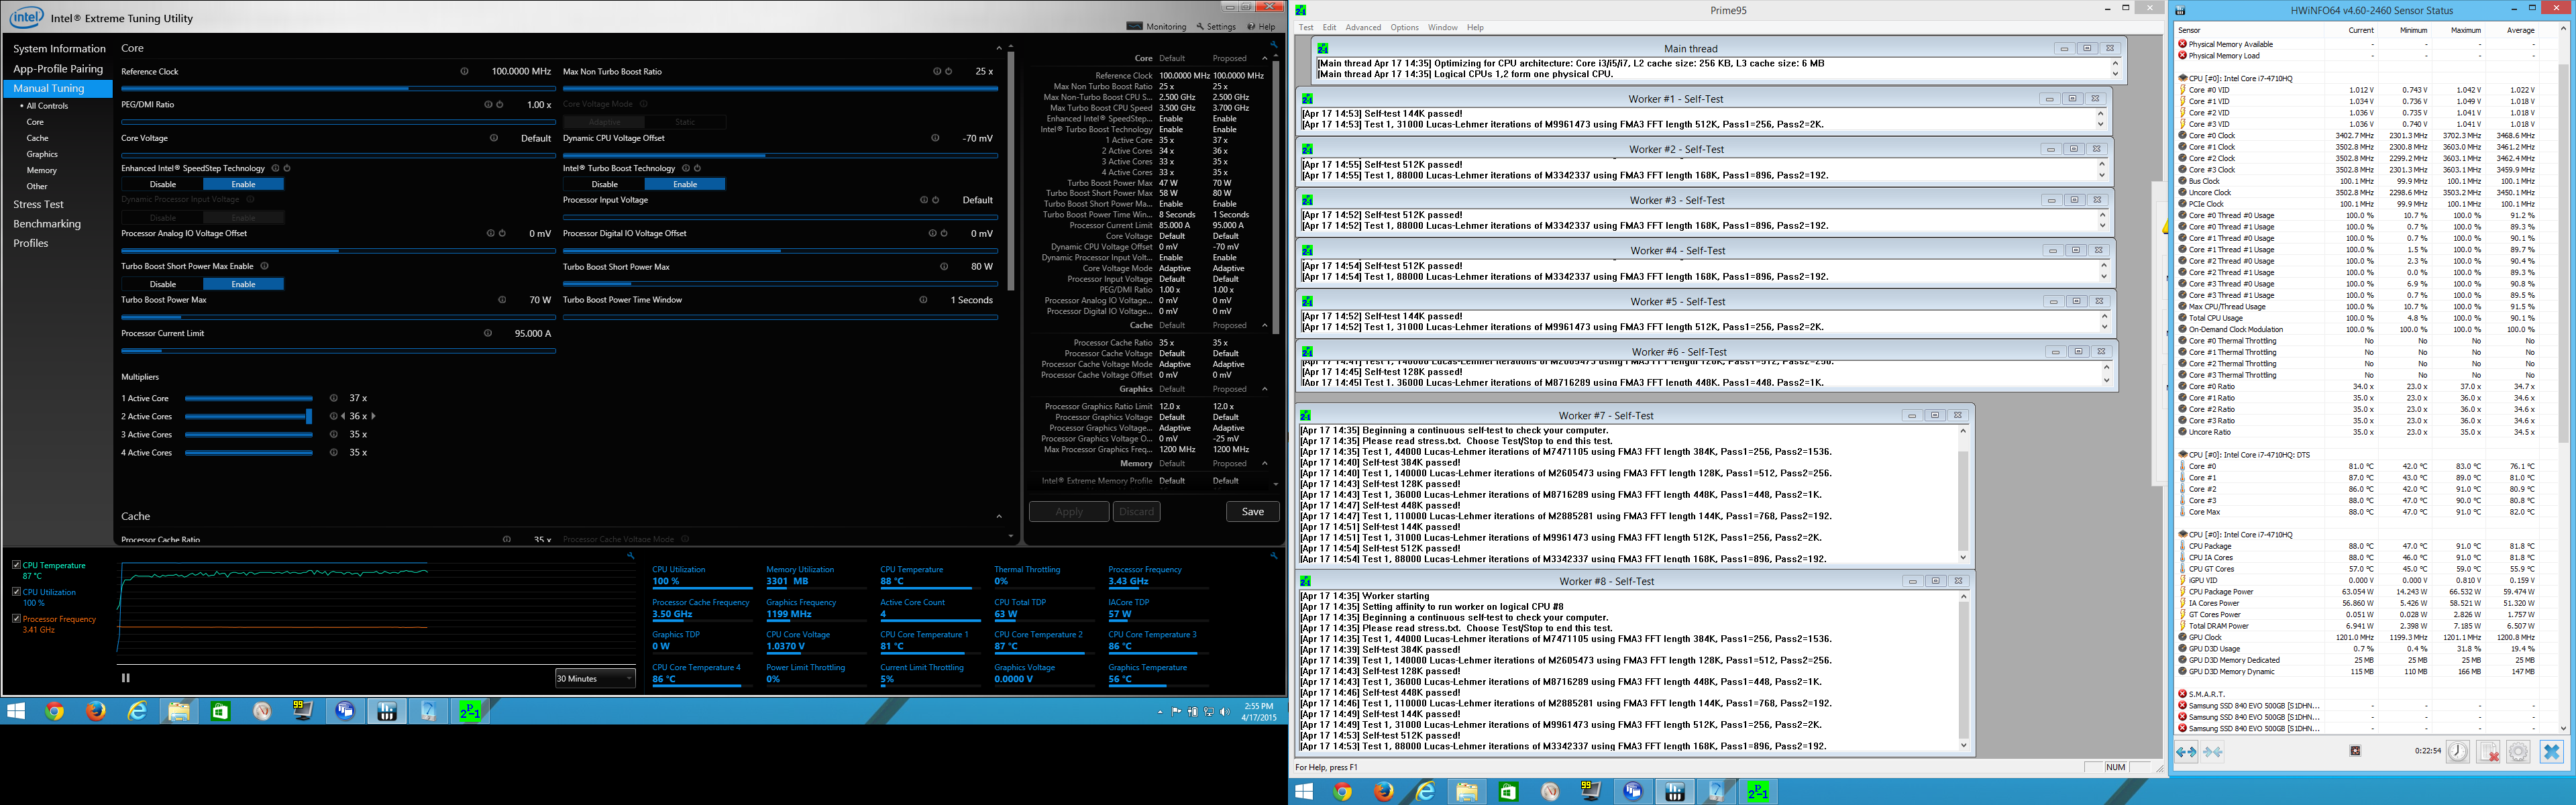Uncheck CPU Temperature graph checkbox
The image size is (2576, 805).
(17, 565)
